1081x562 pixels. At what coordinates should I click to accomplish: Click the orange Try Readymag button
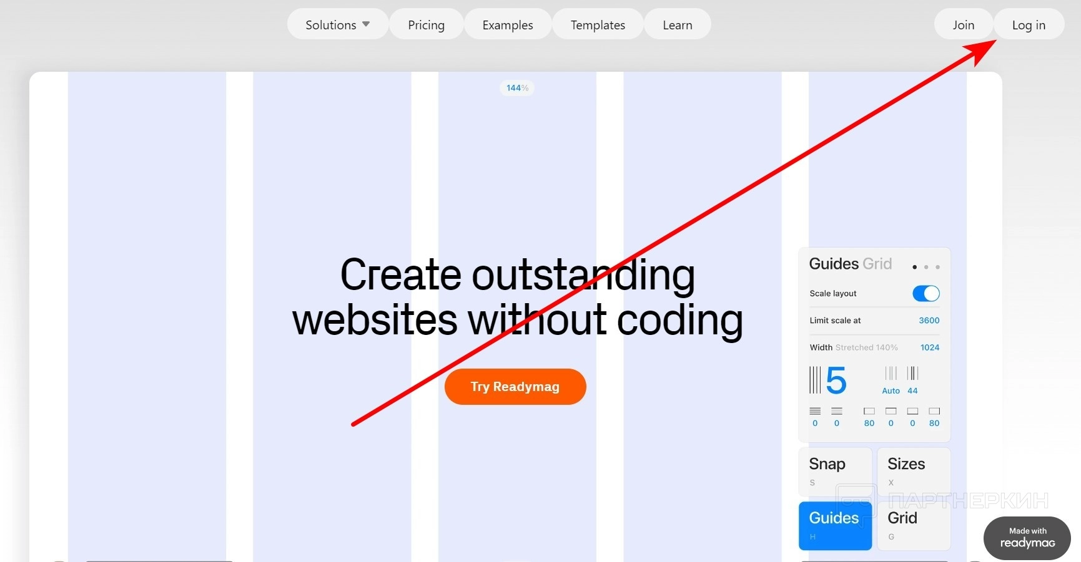(515, 387)
